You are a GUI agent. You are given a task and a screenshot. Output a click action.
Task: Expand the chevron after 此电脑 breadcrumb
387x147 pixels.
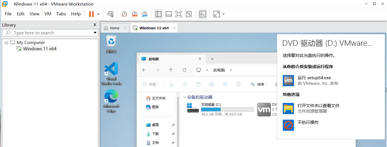click(x=231, y=70)
